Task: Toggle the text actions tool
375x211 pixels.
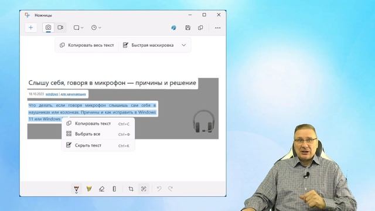Action: 144,189
